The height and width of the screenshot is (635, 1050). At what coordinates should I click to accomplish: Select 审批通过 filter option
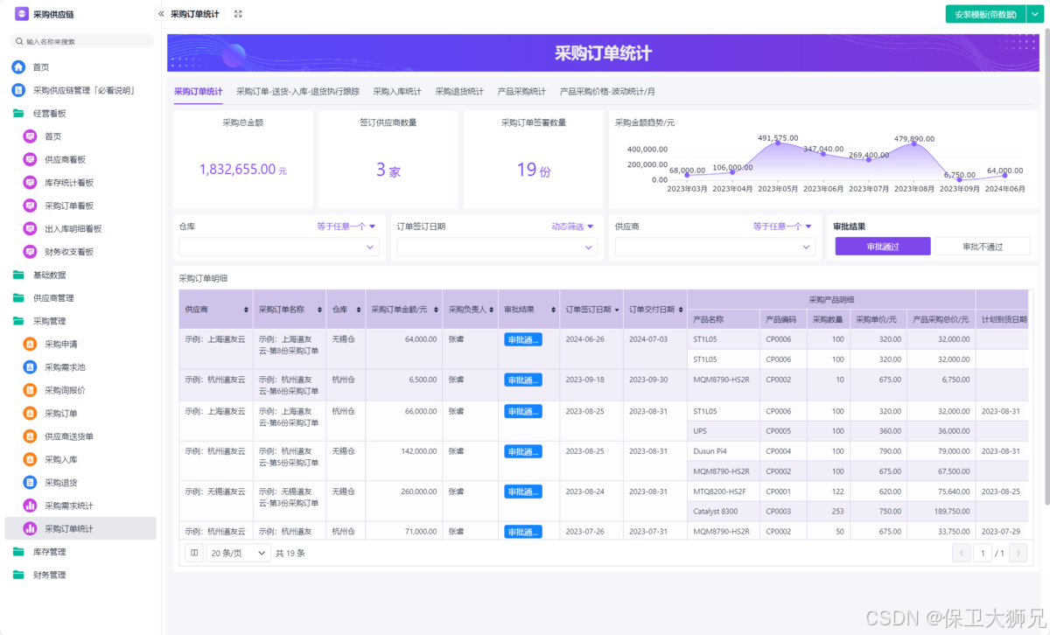[882, 247]
